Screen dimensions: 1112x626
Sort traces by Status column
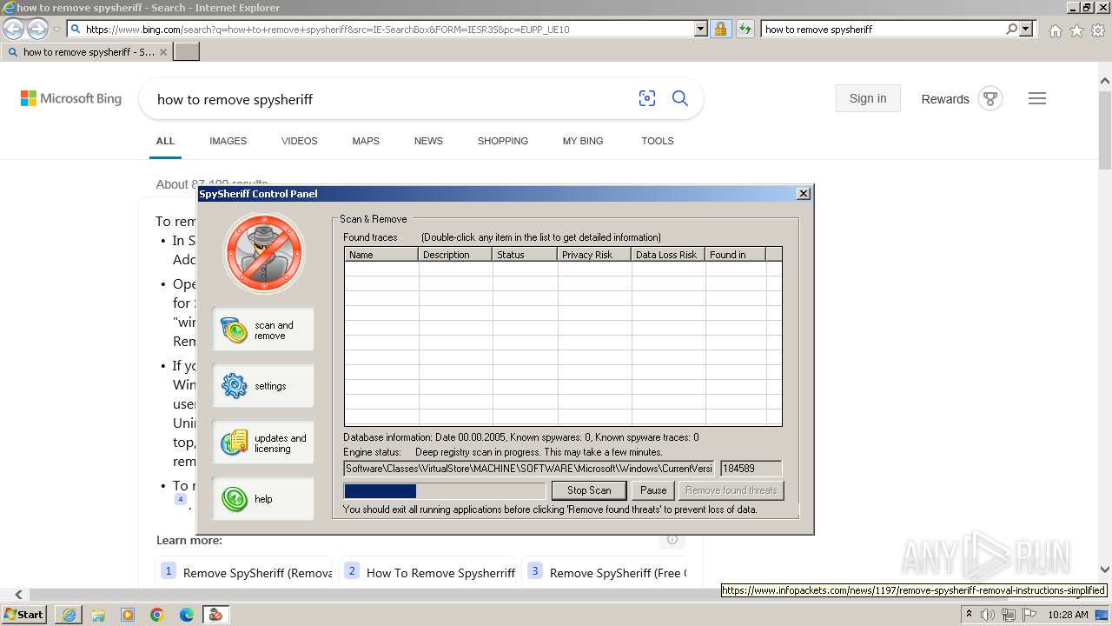point(525,255)
